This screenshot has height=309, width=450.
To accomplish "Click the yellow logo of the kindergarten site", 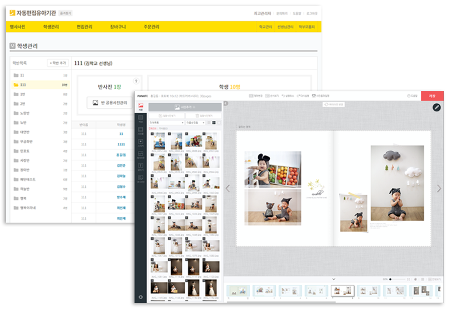I will point(12,13).
